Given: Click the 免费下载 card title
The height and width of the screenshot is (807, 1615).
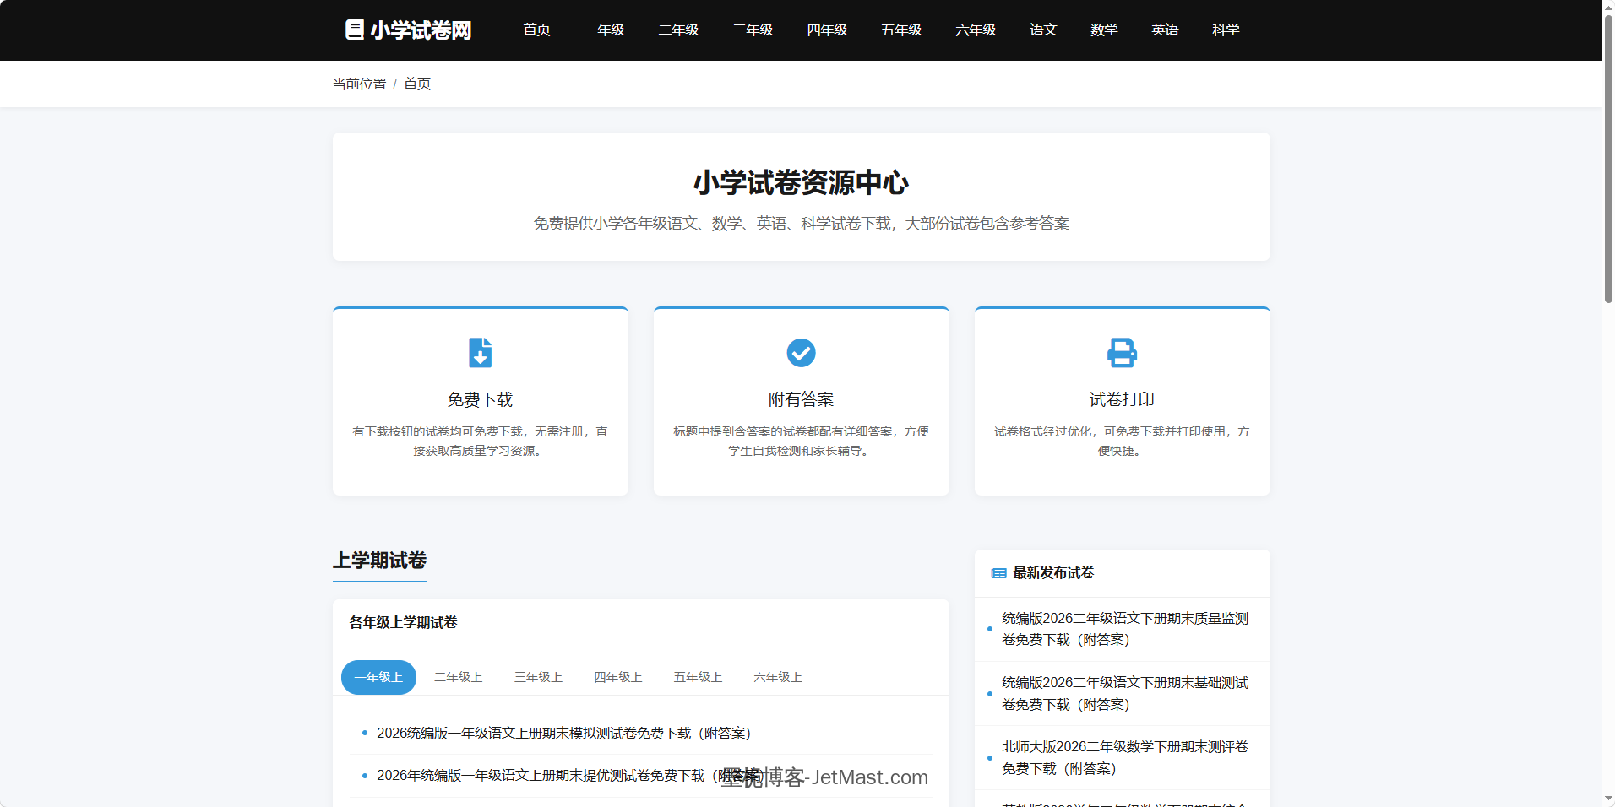Looking at the screenshot, I should tap(480, 399).
